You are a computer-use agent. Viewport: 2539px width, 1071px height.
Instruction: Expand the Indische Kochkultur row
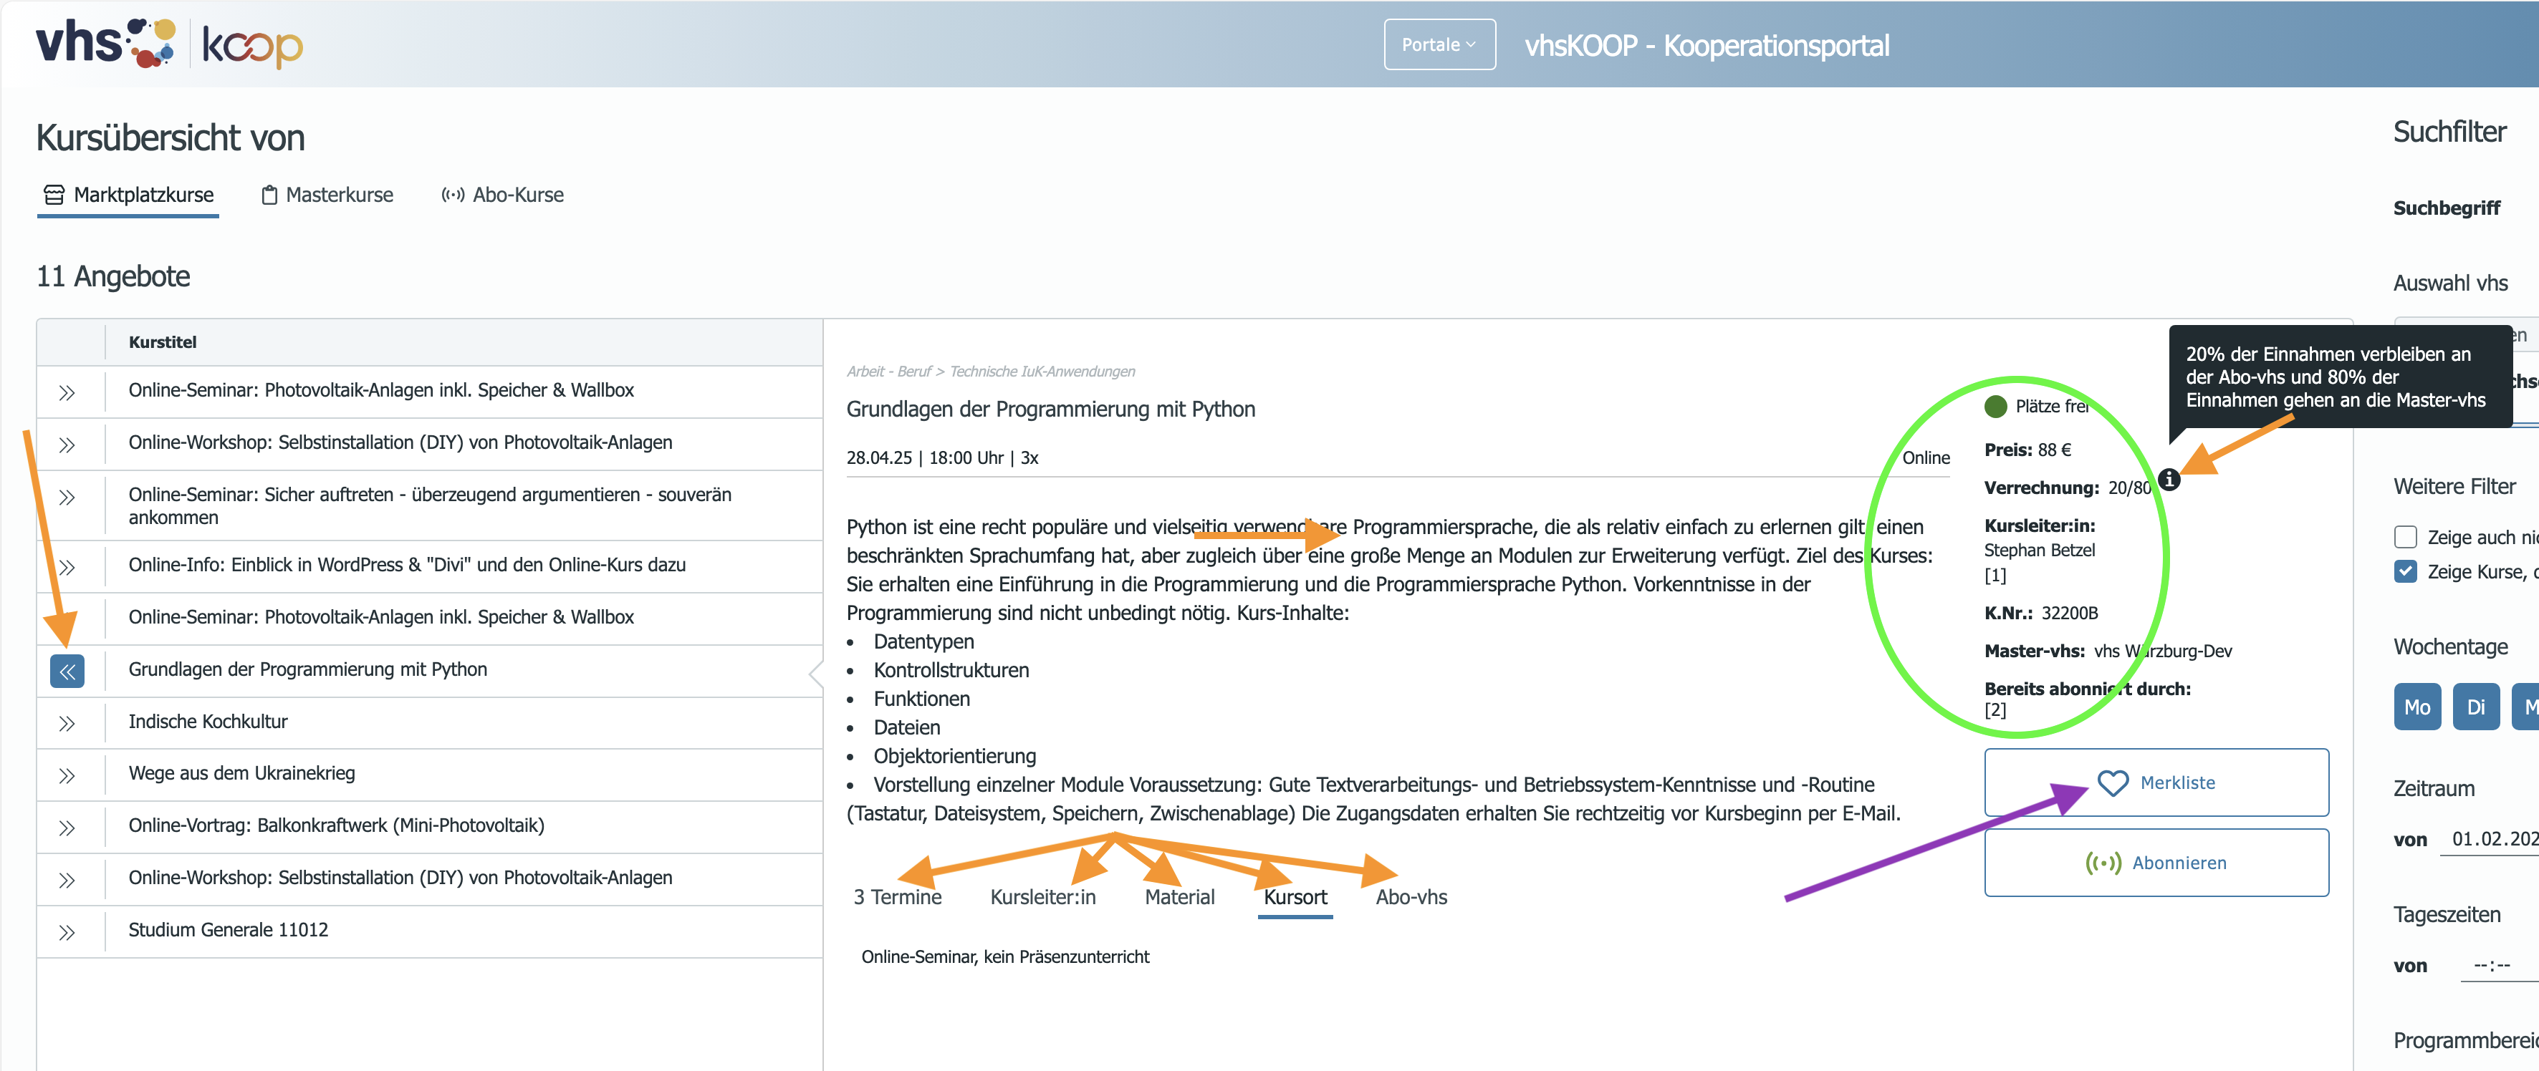click(67, 724)
